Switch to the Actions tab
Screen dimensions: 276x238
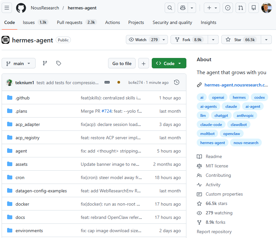[x=113, y=22]
